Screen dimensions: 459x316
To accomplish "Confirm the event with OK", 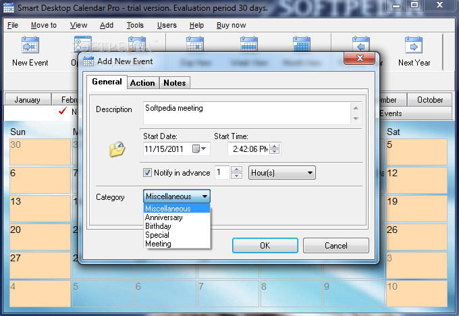I will [x=265, y=245].
